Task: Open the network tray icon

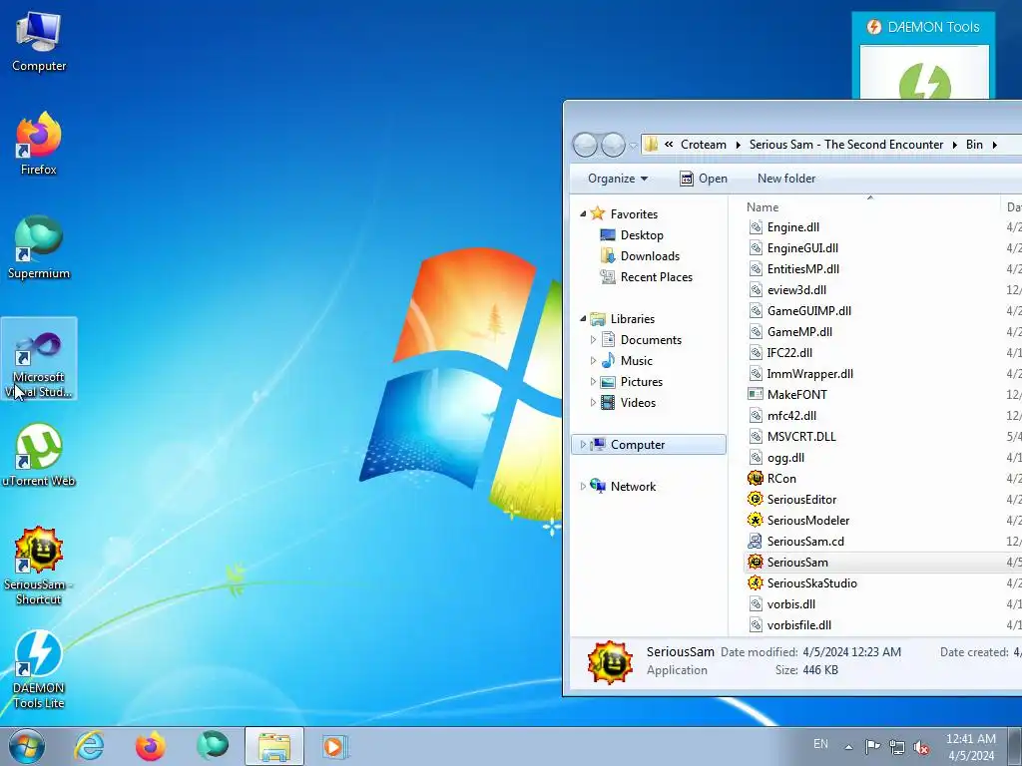Action: [x=897, y=747]
